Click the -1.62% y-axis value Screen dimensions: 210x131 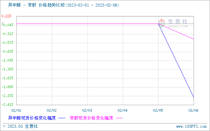(x=7, y=78)
